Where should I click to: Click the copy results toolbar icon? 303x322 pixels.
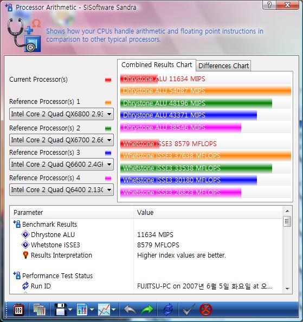(x=39, y=310)
